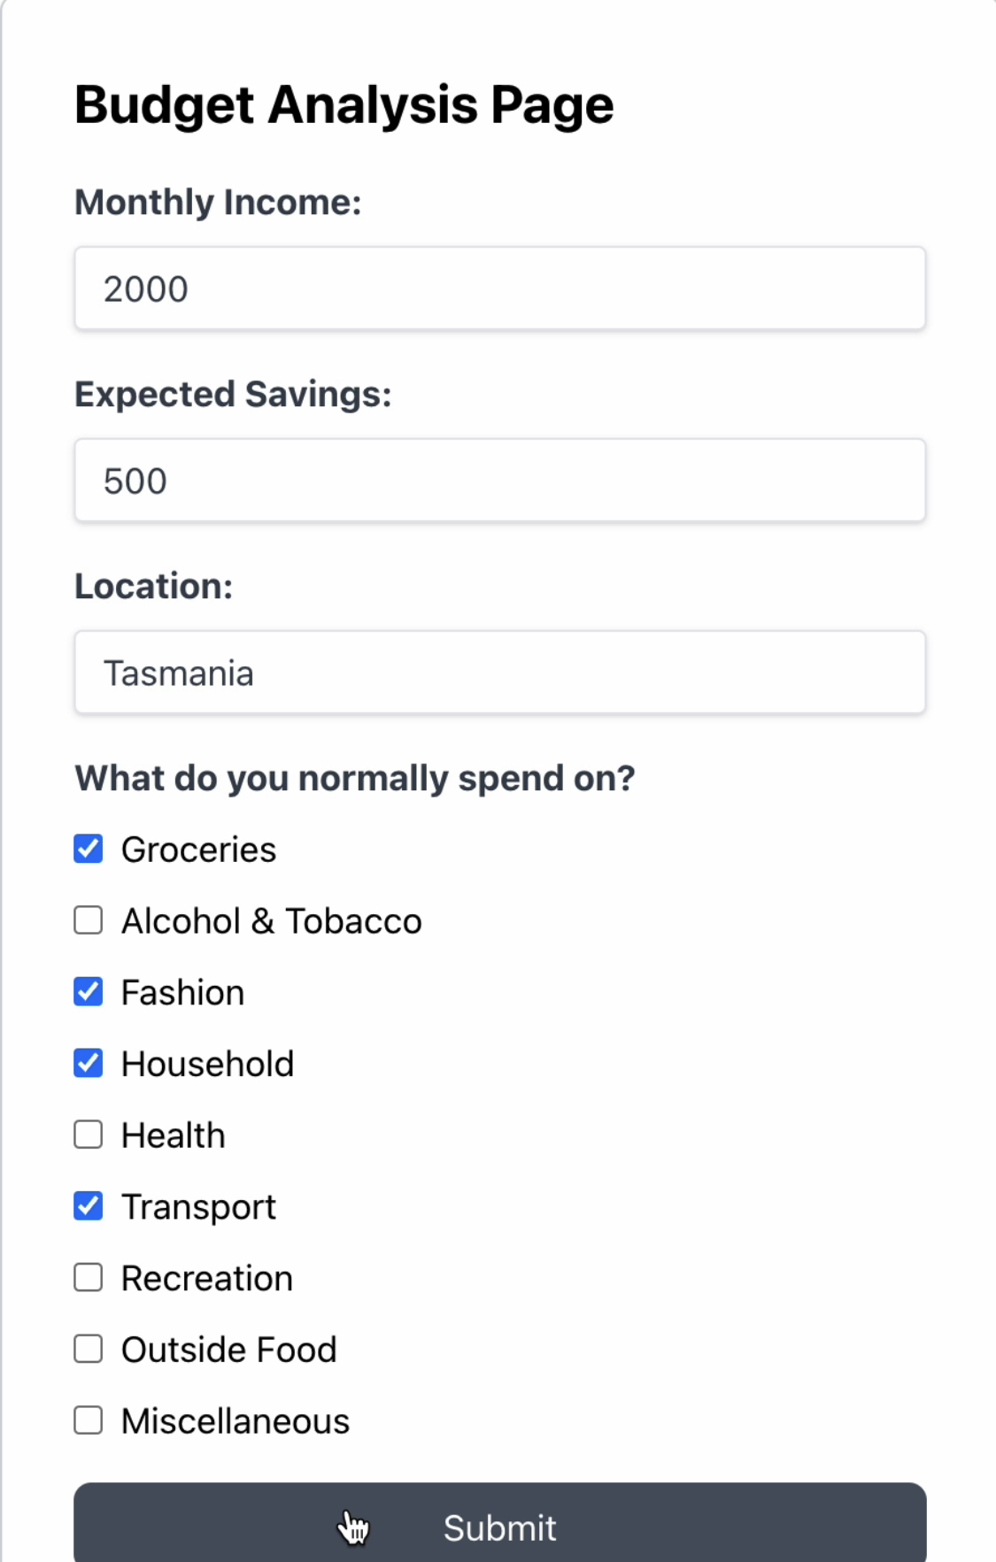Deselect the Household checkbox
Image resolution: width=996 pixels, height=1562 pixels.
tap(89, 1063)
